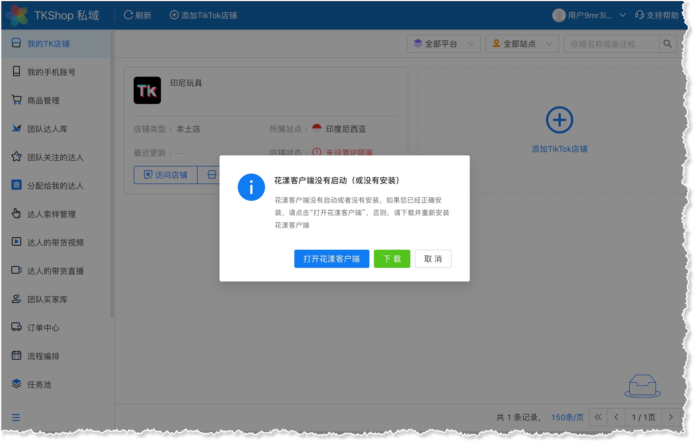Collapse sidebar with bottom menu icon
The height and width of the screenshot is (442, 695).
[x=16, y=418]
